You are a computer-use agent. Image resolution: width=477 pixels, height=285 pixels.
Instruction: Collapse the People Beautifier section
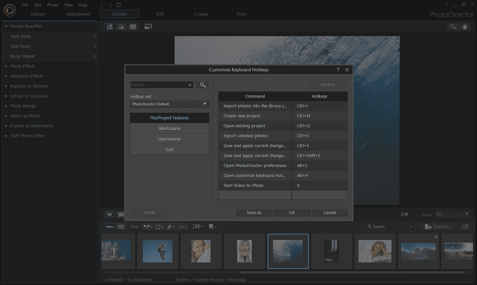coord(6,26)
